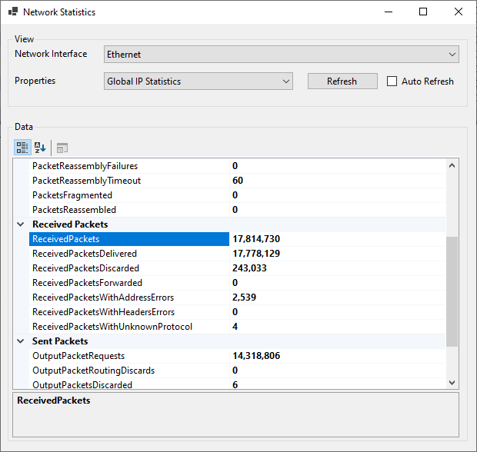477x452 pixels.
Task: Collapse the Received Packets category
Action: [20, 224]
